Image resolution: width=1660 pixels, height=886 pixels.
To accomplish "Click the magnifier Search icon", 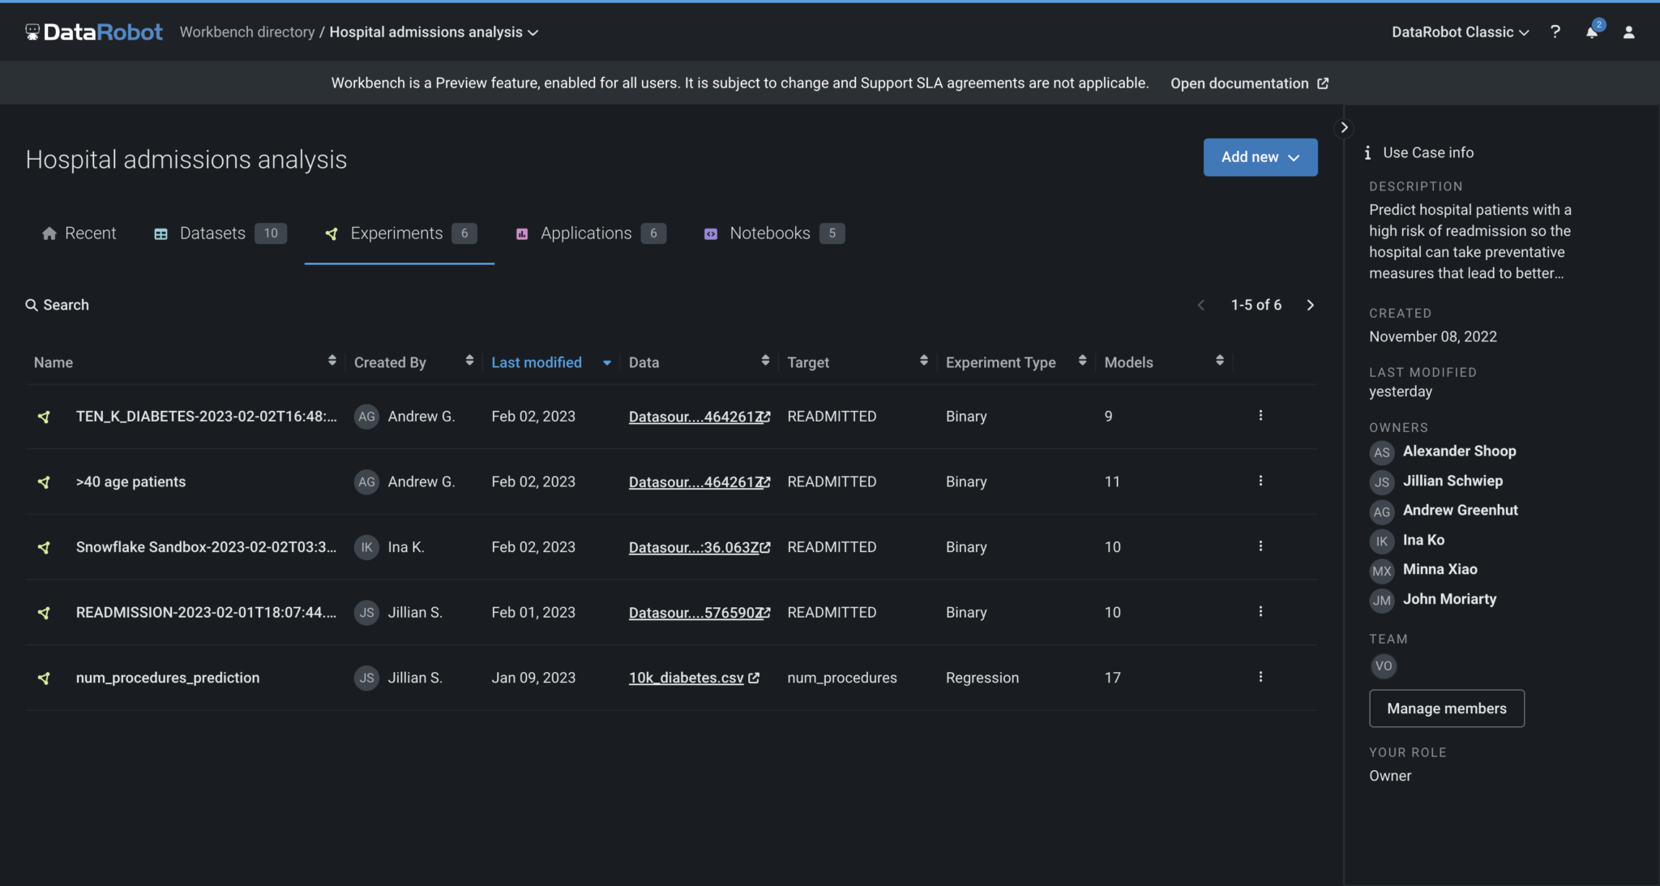I will tap(32, 305).
